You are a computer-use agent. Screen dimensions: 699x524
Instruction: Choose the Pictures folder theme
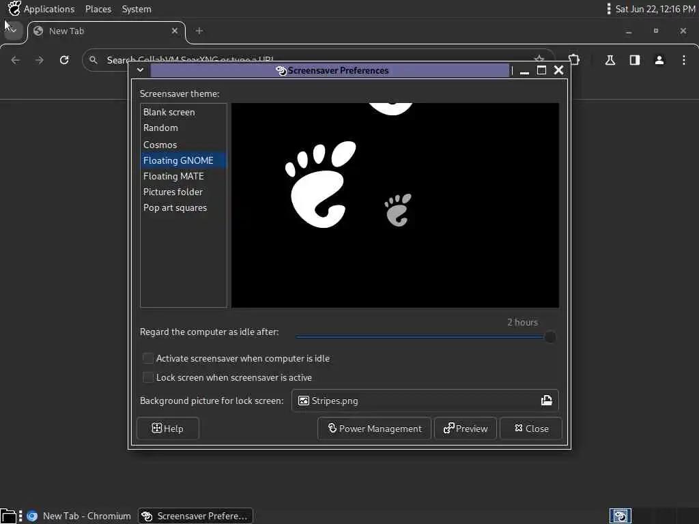click(x=183, y=192)
